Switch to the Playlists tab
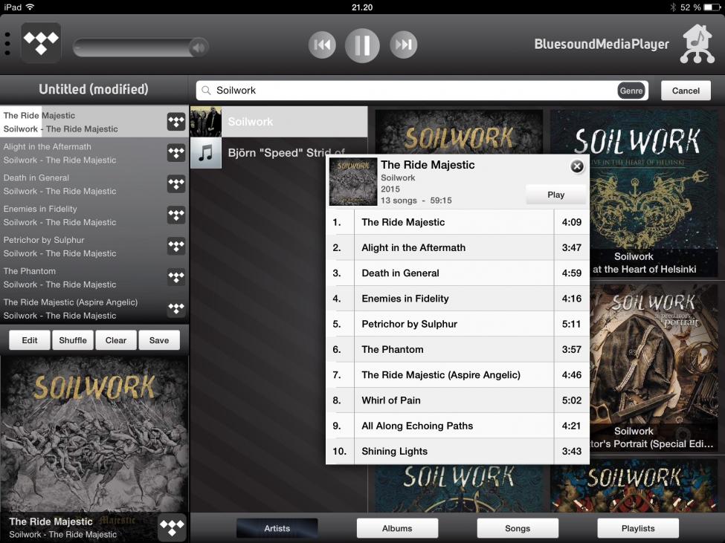This screenshot has width=725, height=543. coord(638,528)
